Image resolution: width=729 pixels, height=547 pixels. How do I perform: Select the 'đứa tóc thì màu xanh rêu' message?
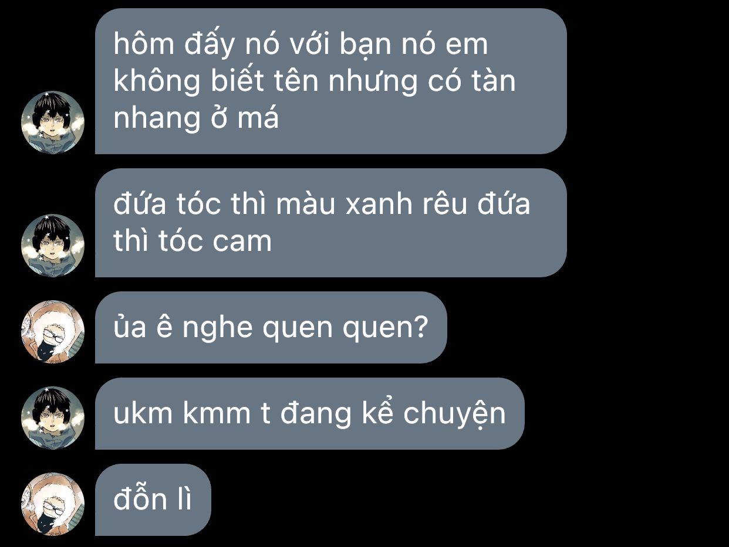330,223
